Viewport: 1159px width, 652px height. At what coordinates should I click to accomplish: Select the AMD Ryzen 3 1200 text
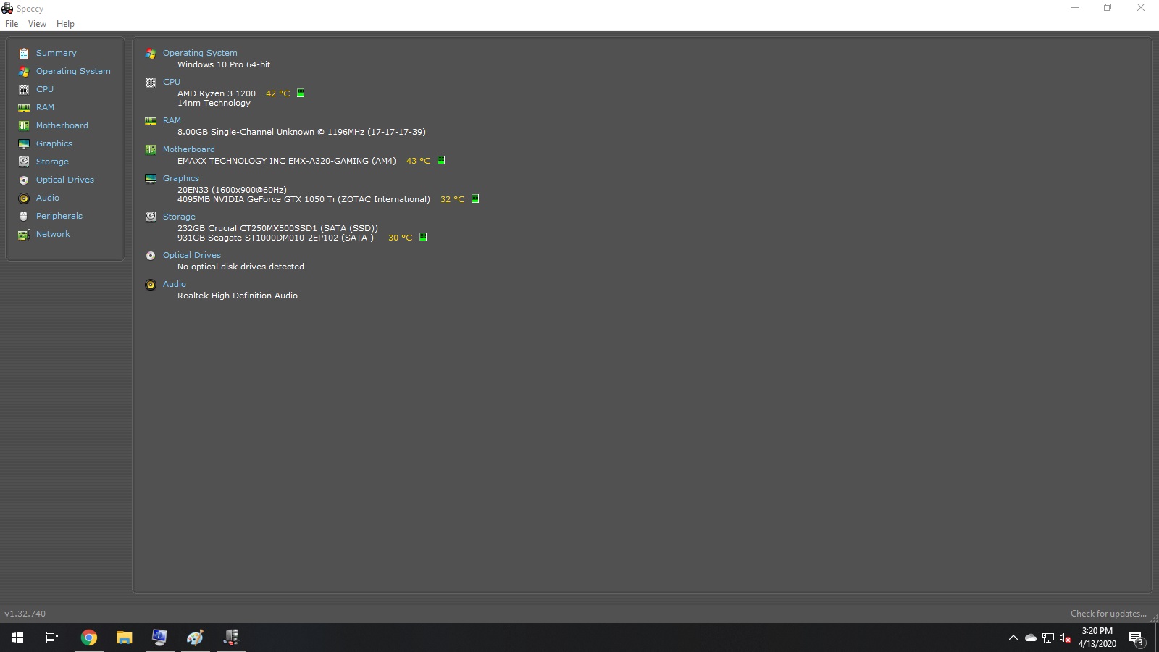click(x=217, y=93)
